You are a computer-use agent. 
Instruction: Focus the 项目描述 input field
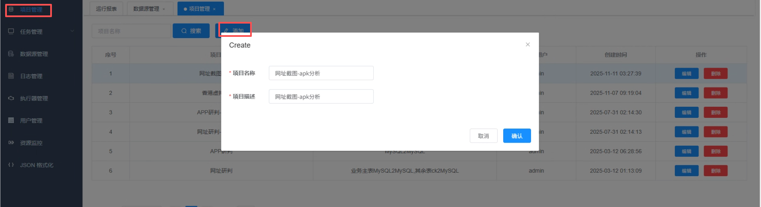click(x=321, y=97)
